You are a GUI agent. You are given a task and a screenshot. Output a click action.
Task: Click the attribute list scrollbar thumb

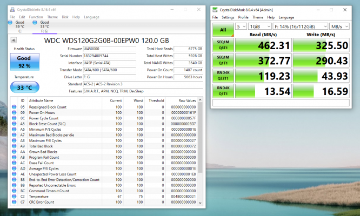[200, 138]
